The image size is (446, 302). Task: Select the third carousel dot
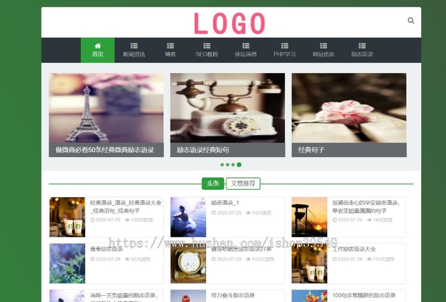coord(233,165)
